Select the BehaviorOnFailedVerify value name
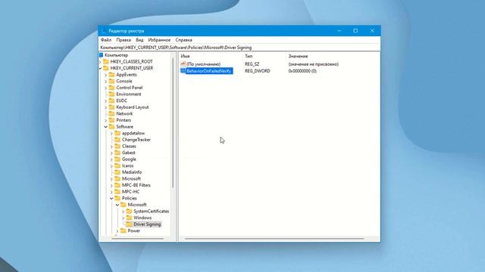Screen dimensions: 485x272 click(209, 71)
